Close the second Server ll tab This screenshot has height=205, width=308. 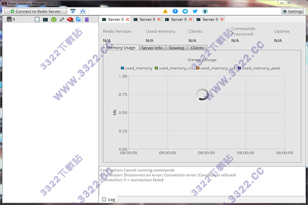(x=159, y=19)
